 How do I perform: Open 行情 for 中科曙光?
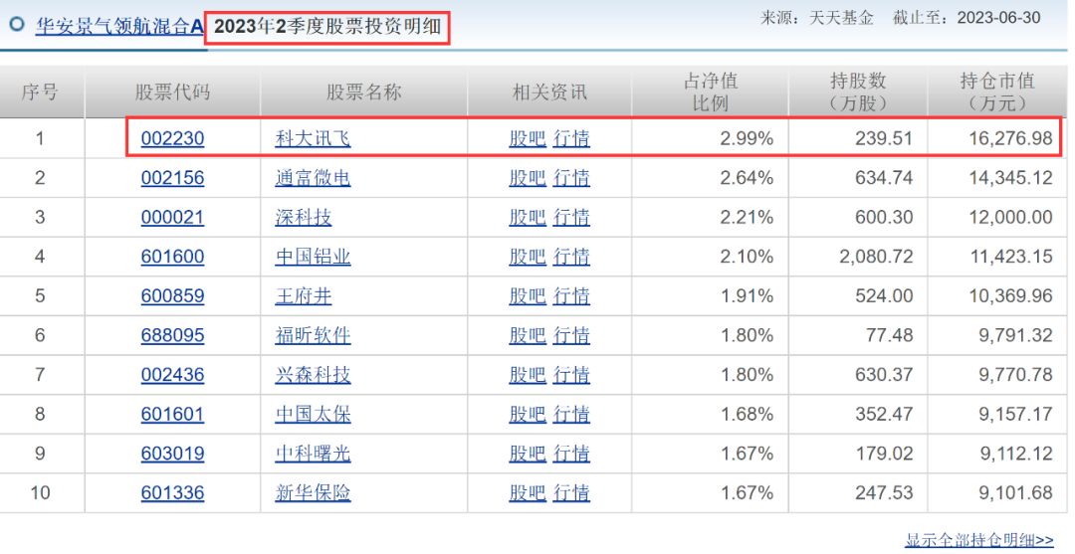coord(571,454)
